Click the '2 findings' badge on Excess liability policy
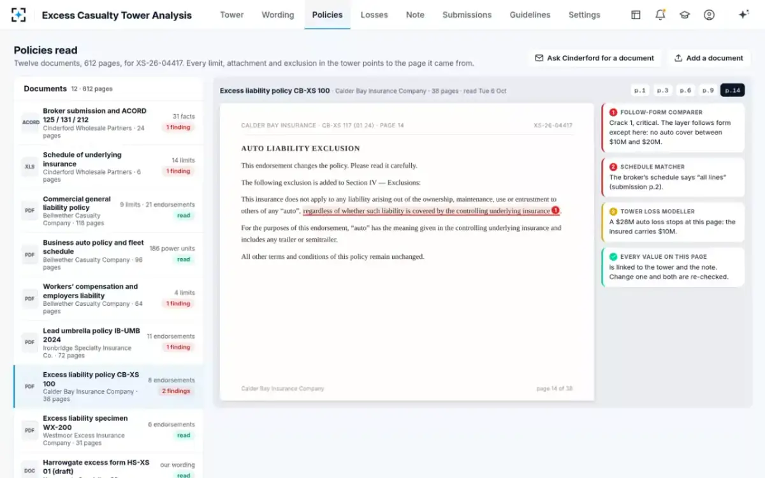This screenshot has width=765, height=478. 177,391
